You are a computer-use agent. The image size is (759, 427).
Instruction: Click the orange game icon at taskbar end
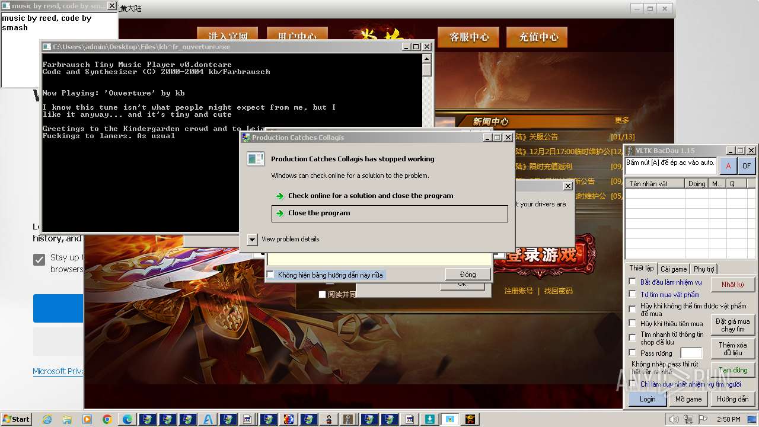(470, 419)
